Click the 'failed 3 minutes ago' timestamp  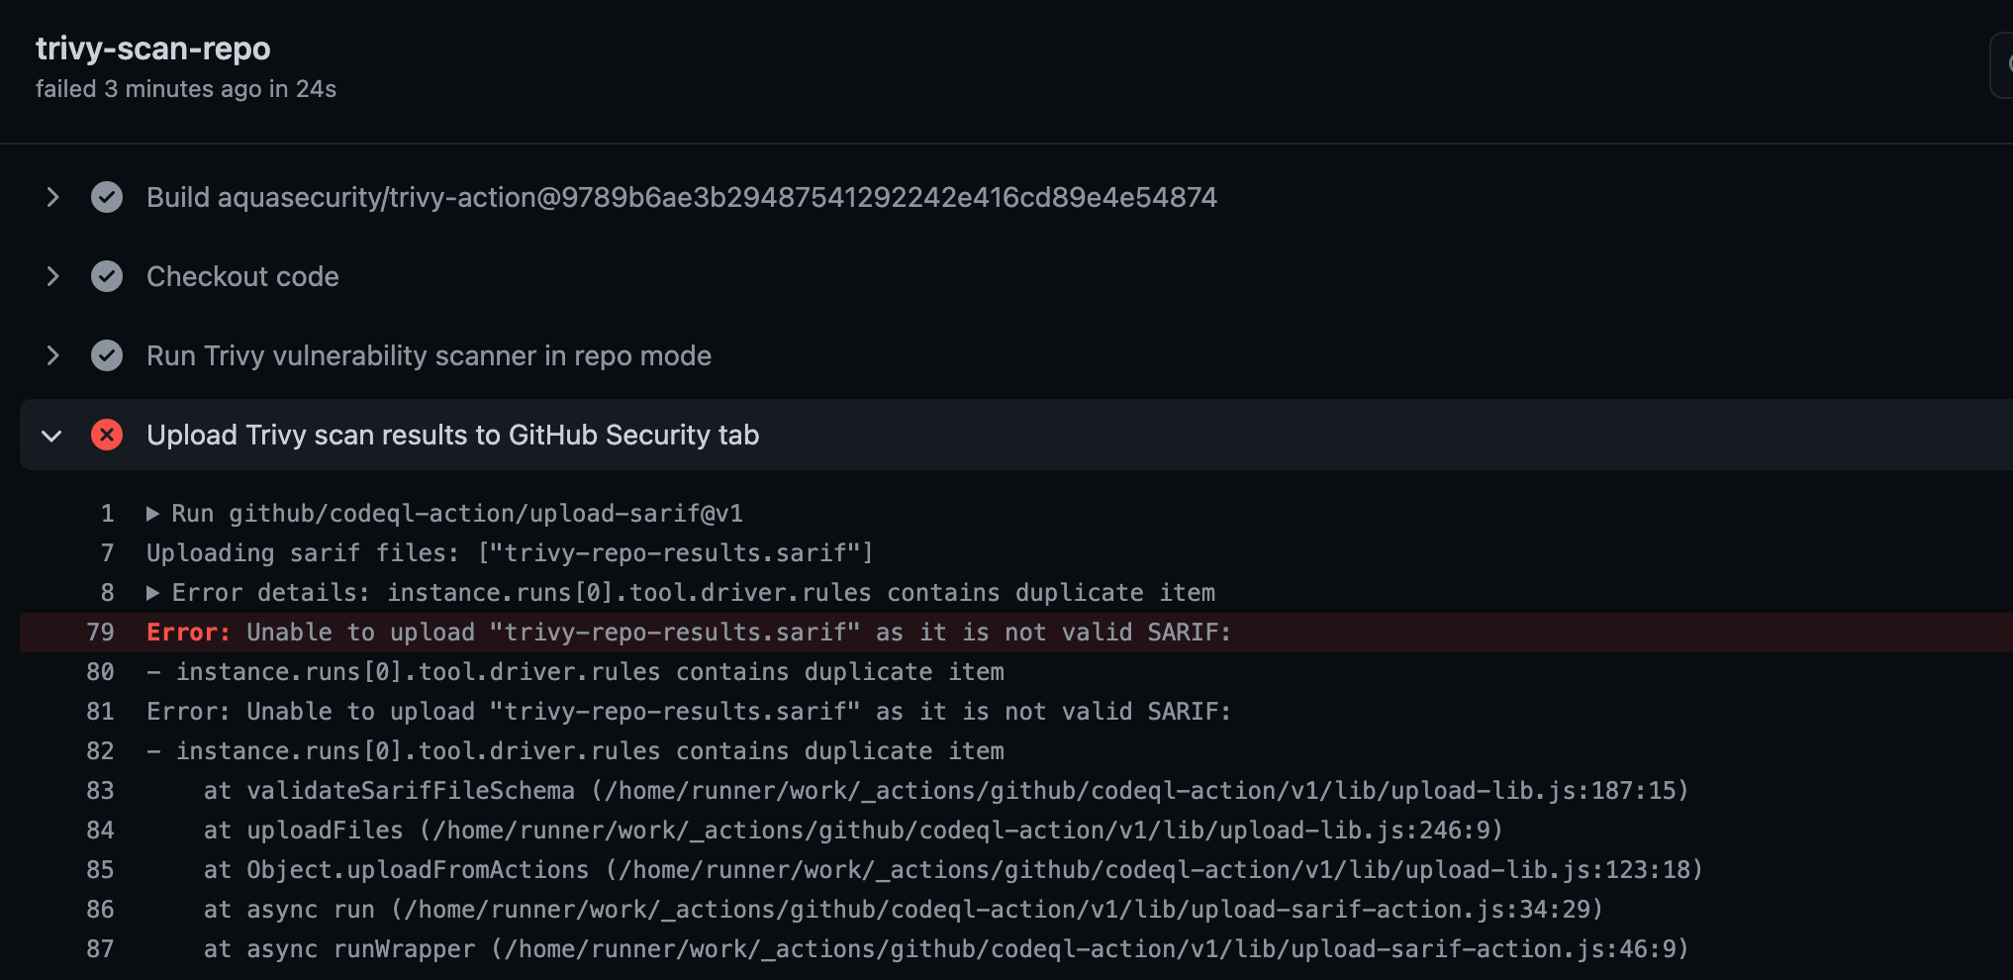tap(185, 88)
